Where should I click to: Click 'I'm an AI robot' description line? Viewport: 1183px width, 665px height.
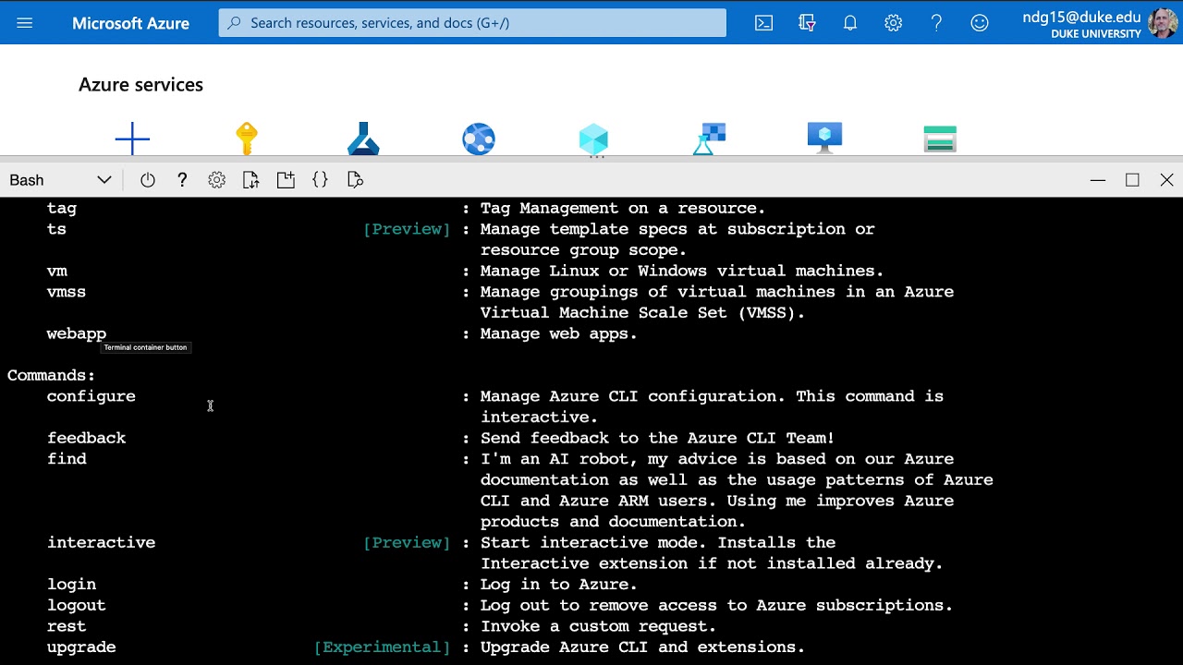click(717, 459)
